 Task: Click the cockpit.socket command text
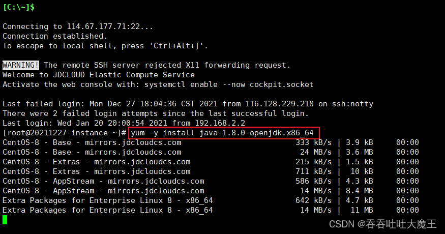point(282,84)
